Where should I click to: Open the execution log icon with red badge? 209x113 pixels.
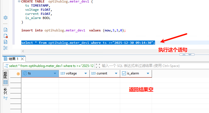[x=5, y=36]
